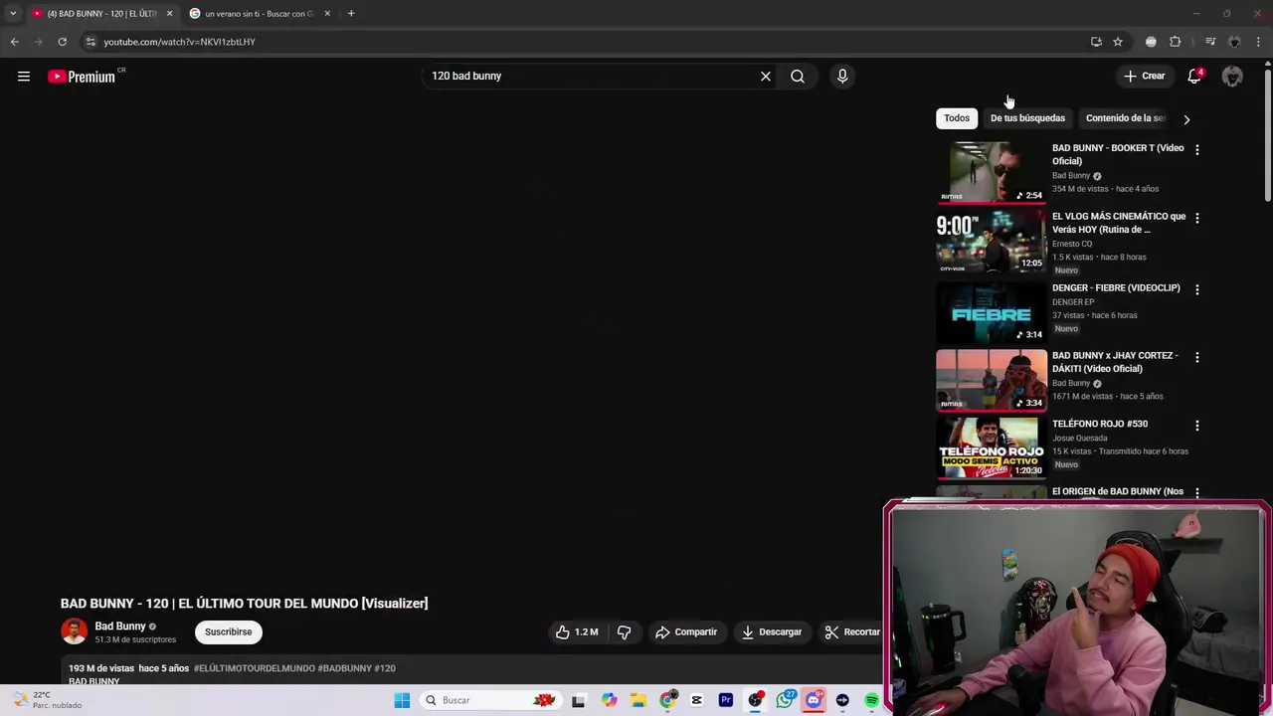View site information icon in address bar
1273x716 pixels.
[91, 42]
